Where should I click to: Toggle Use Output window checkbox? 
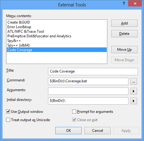tap(8, 112)
